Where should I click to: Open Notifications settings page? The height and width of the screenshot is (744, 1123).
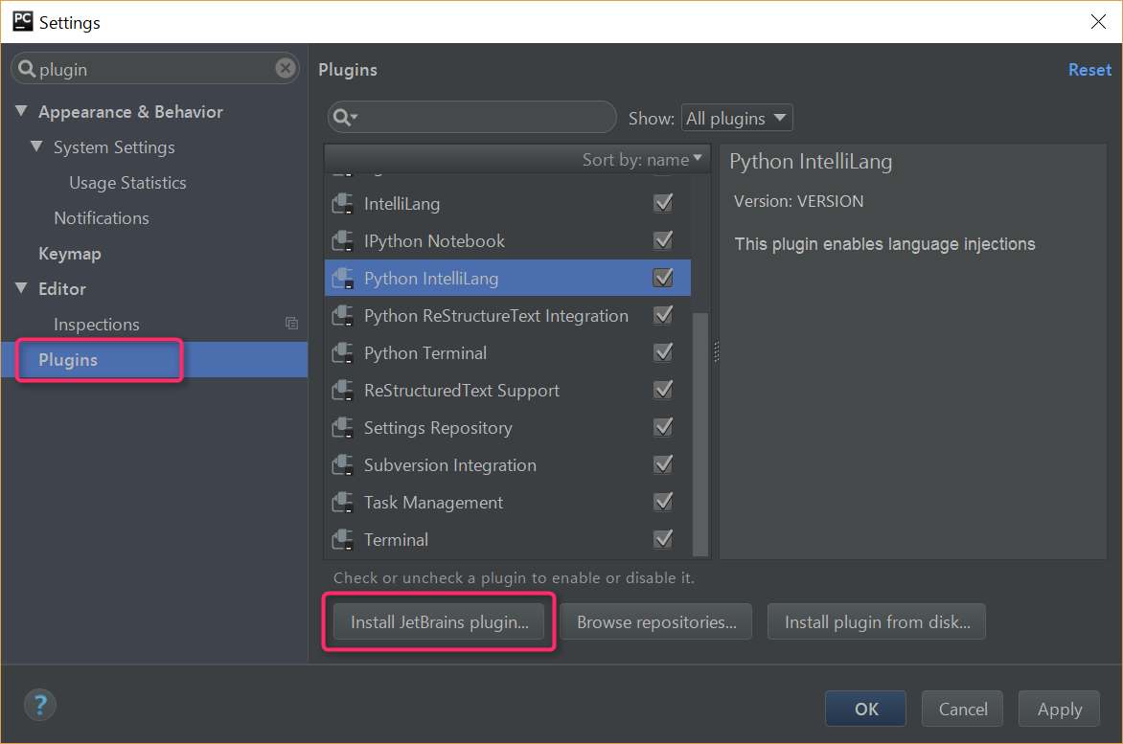coord(102,218)
